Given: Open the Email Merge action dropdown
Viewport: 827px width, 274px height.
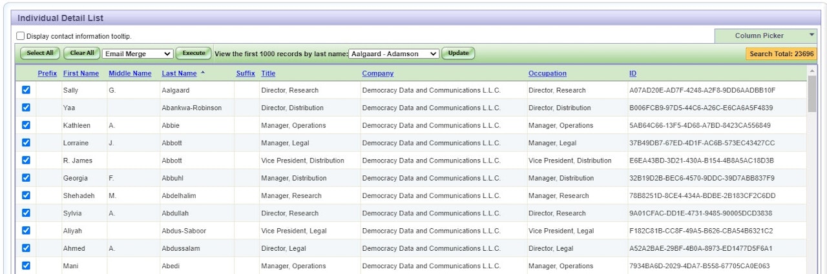Looking at the screenshot, I should 138,54.
